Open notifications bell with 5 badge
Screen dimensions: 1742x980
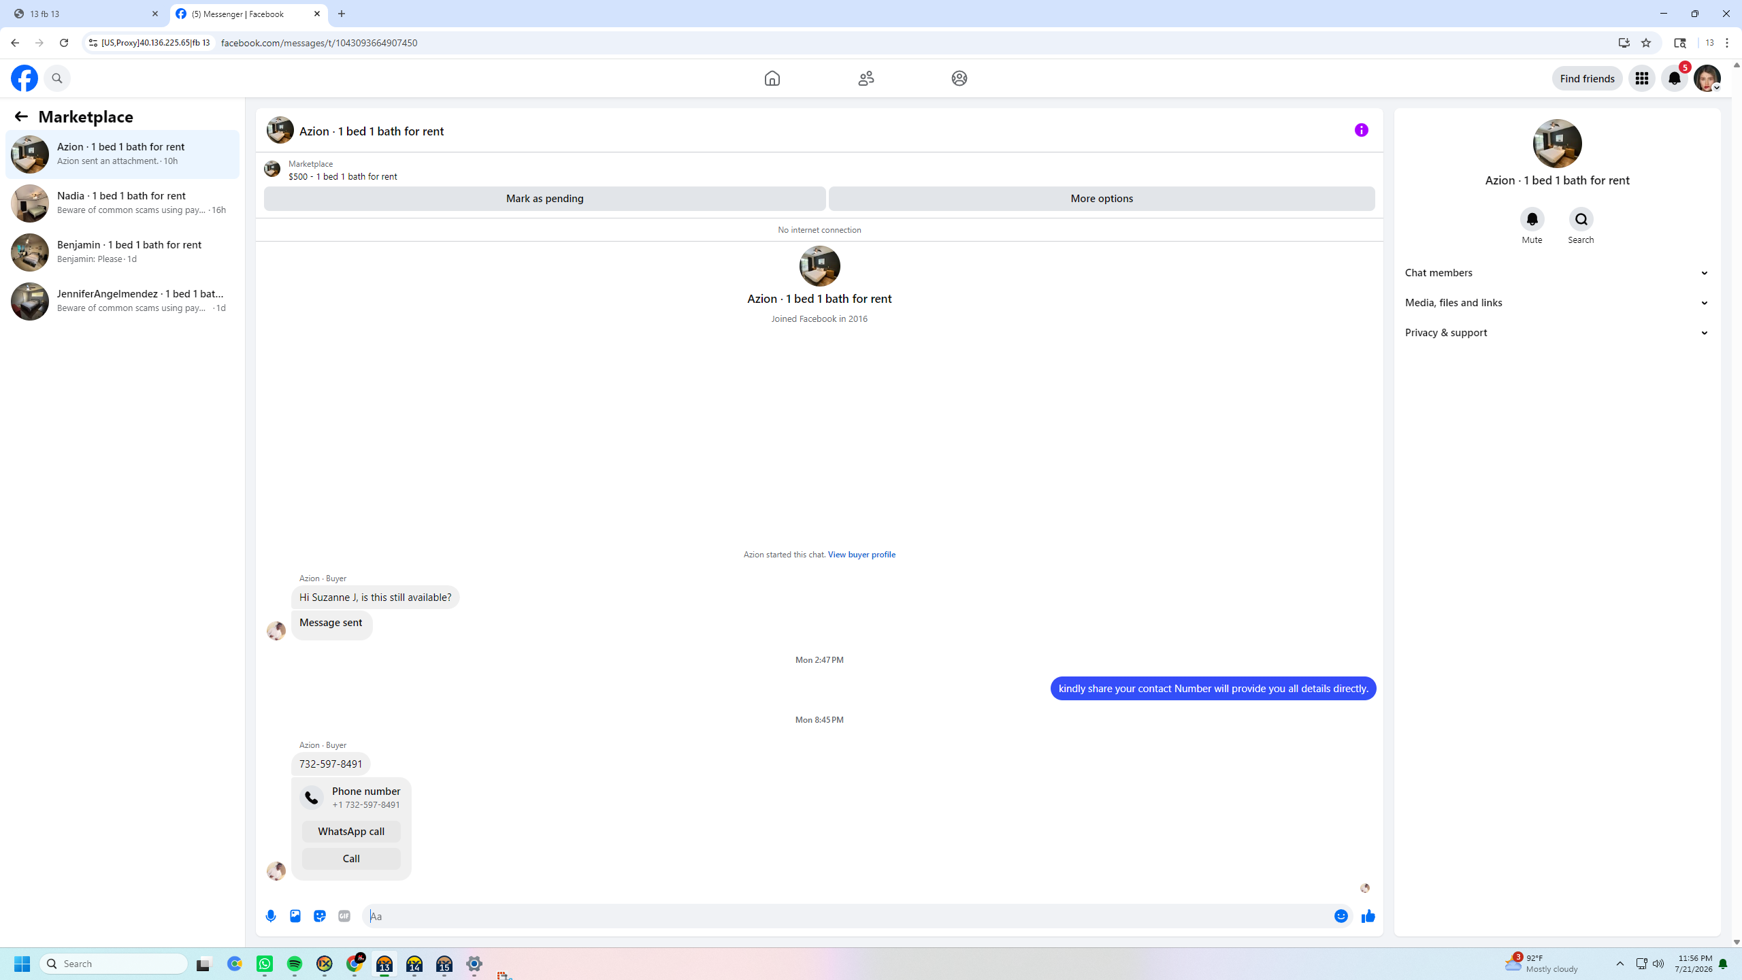tap(1674, 78)
